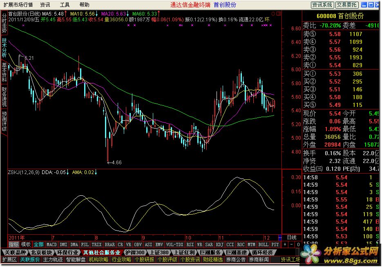
Task: Apply the CCI indicator
Action: click(x=230, y=244)
